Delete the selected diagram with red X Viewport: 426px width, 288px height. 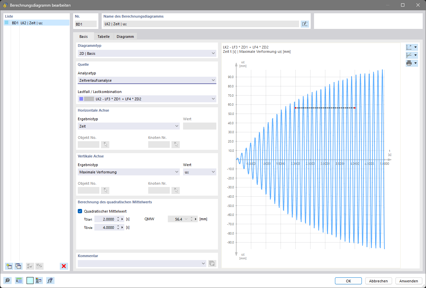click(x=64, y=266)
